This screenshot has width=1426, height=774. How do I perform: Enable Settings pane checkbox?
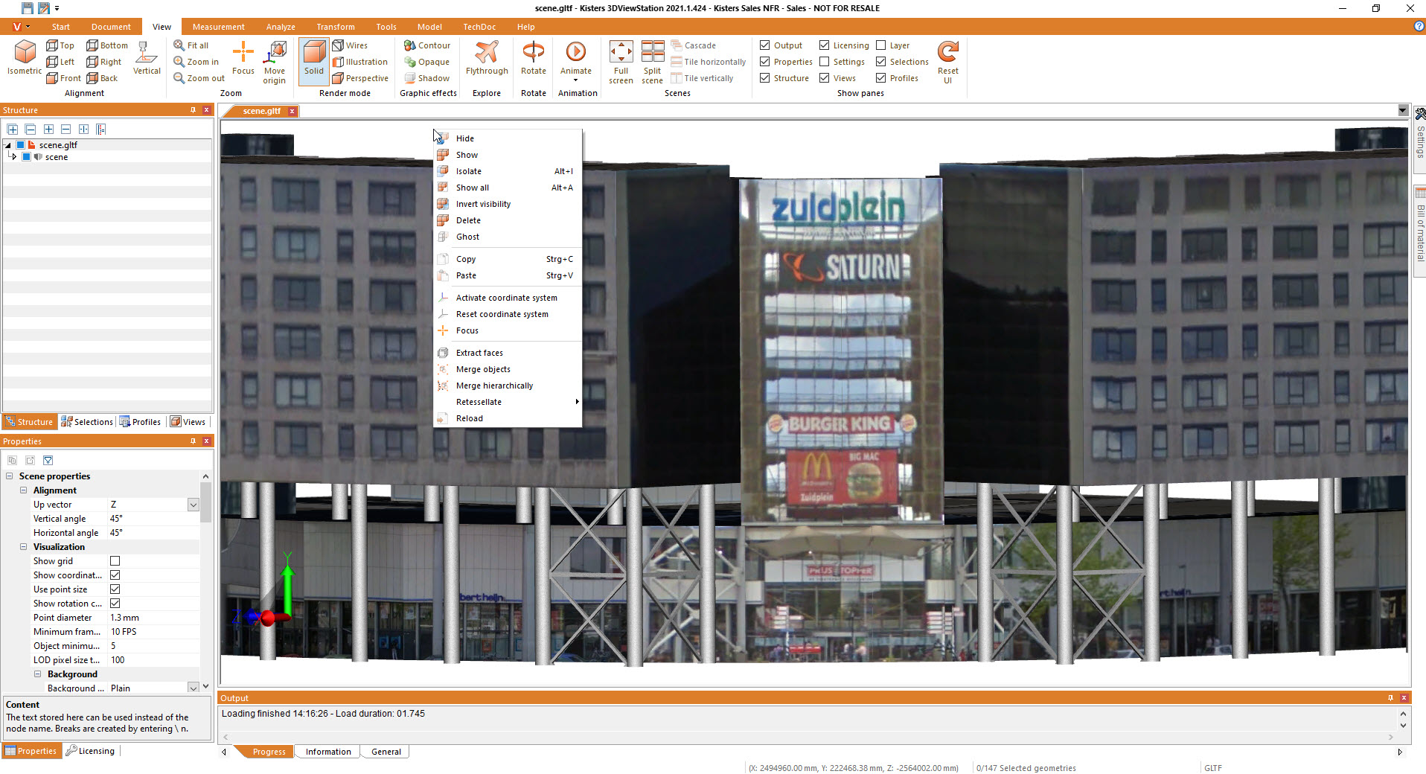pyautogui.click(x=824, y=62)
